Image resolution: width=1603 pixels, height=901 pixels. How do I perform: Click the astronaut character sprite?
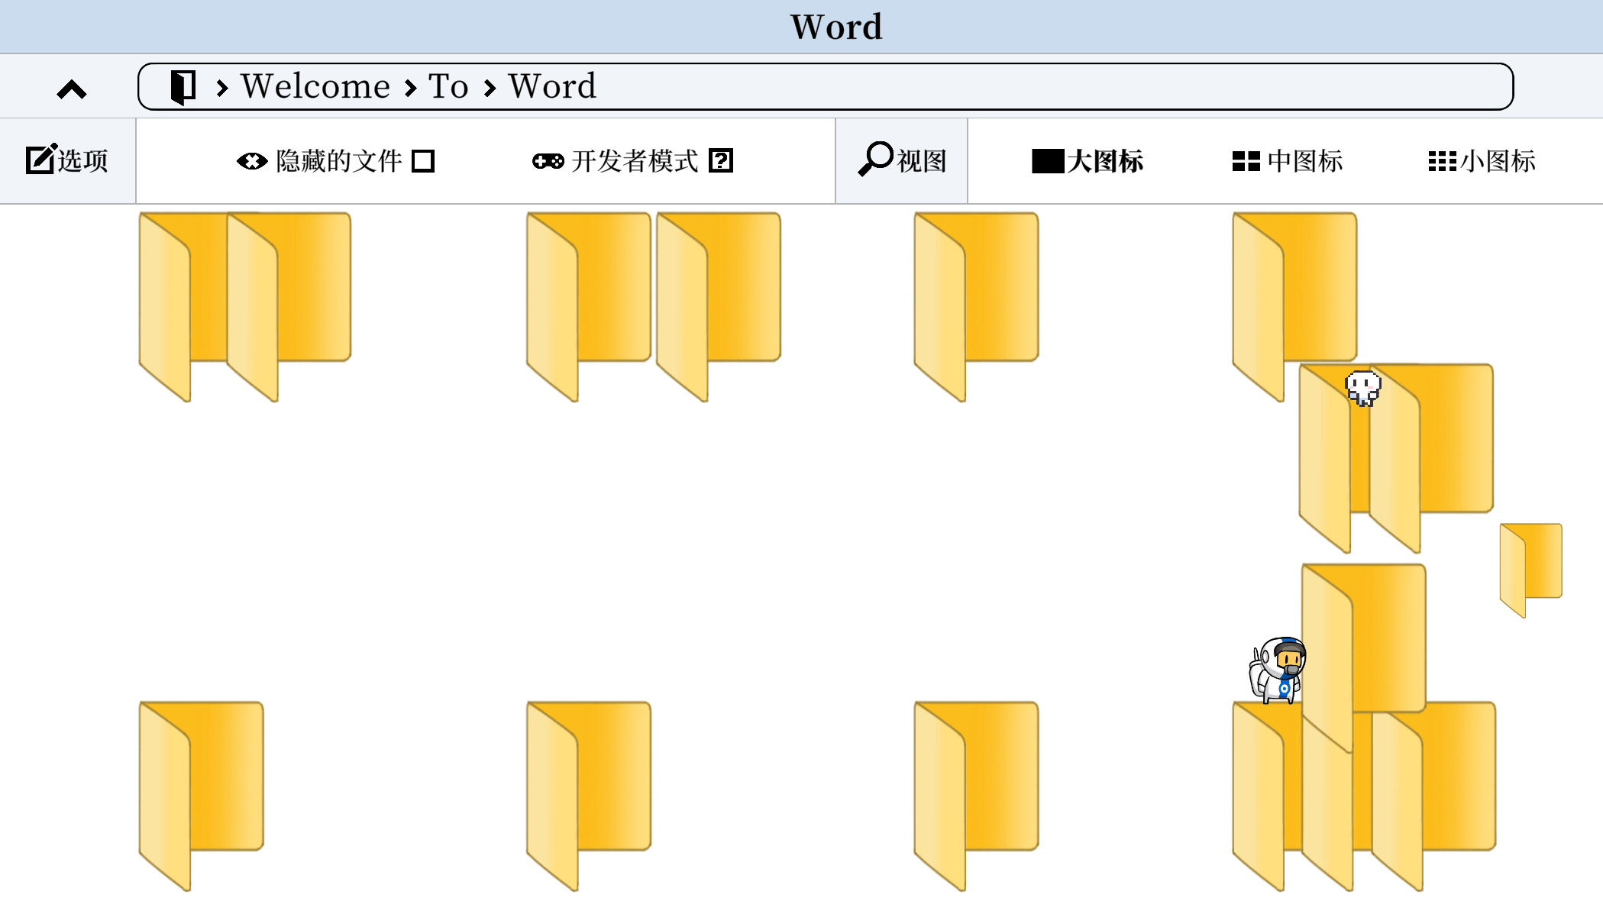[1278, 670]
